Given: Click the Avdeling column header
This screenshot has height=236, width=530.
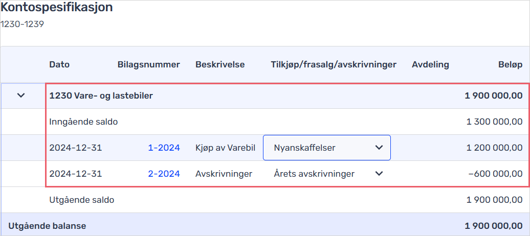Looking at the screenshot, I should (x=430, y=64).
